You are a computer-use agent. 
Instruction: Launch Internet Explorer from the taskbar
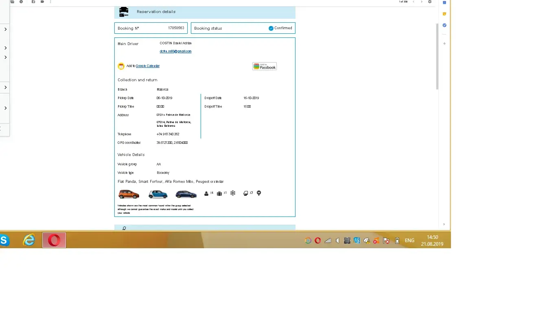coord(29,240)
